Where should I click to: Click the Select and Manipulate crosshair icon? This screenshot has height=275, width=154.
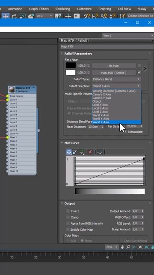tap(68, 16)
